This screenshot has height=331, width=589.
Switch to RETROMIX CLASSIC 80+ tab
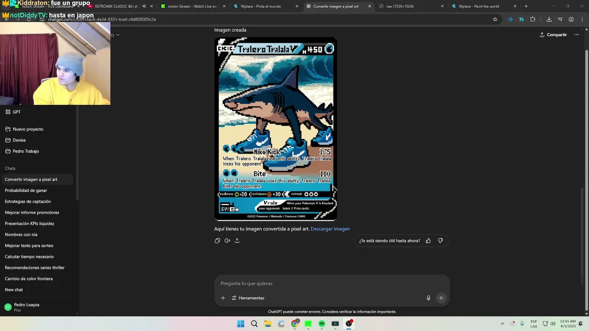pos(121,6)
